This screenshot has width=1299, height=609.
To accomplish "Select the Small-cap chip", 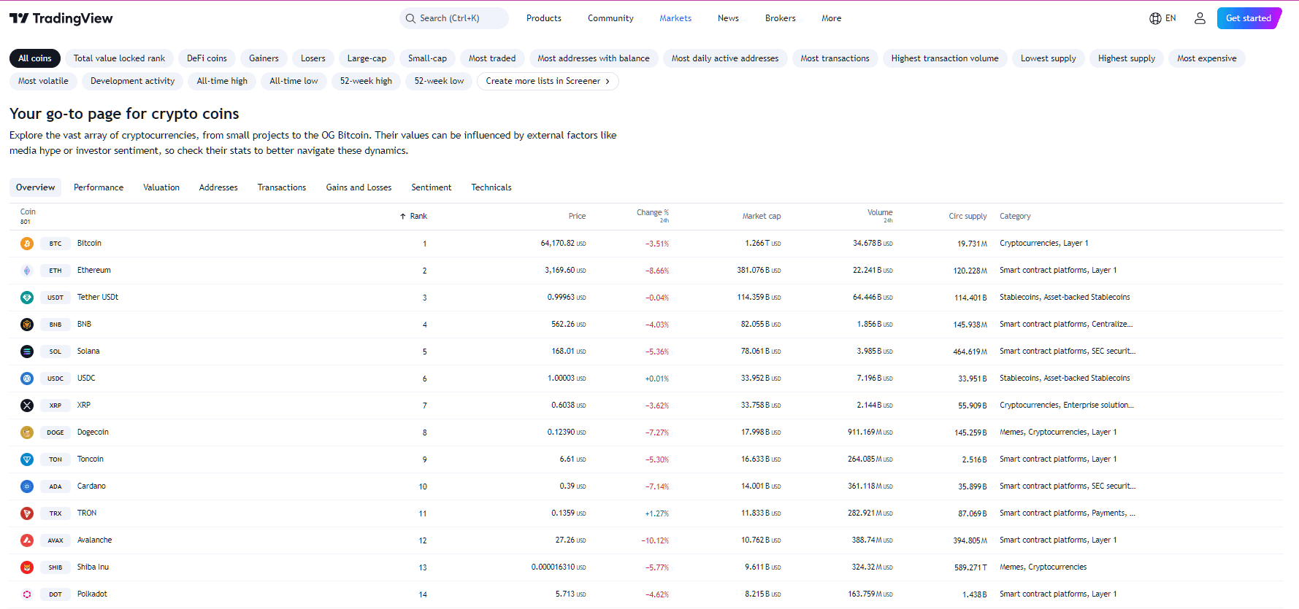I will [427, 58].
